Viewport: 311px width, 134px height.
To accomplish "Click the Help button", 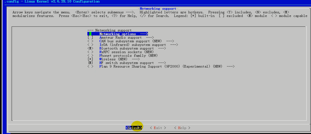I will [x=182, y=128].
